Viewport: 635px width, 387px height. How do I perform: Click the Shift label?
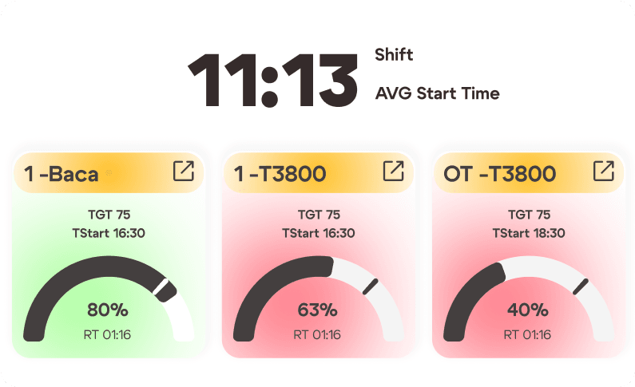(394, 55)
